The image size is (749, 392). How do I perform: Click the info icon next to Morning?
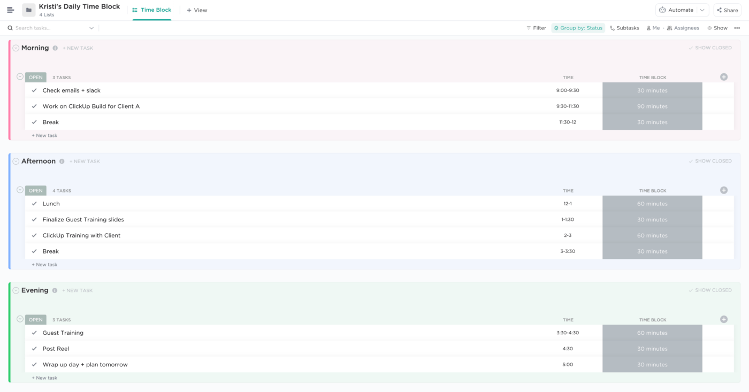(55, 48)
